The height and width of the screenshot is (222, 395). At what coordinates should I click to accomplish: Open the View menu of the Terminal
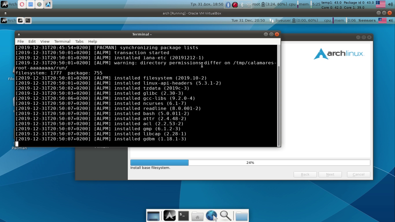[x=45, y=41]
